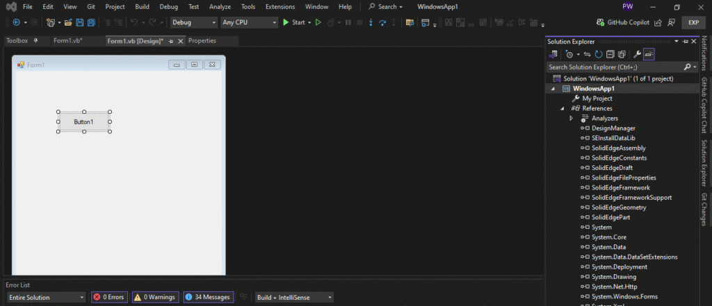The height and width of the screenshot is (306, 712).
Task: Click Start Without Debugging outline arrow
Action: tap(318, 22)
